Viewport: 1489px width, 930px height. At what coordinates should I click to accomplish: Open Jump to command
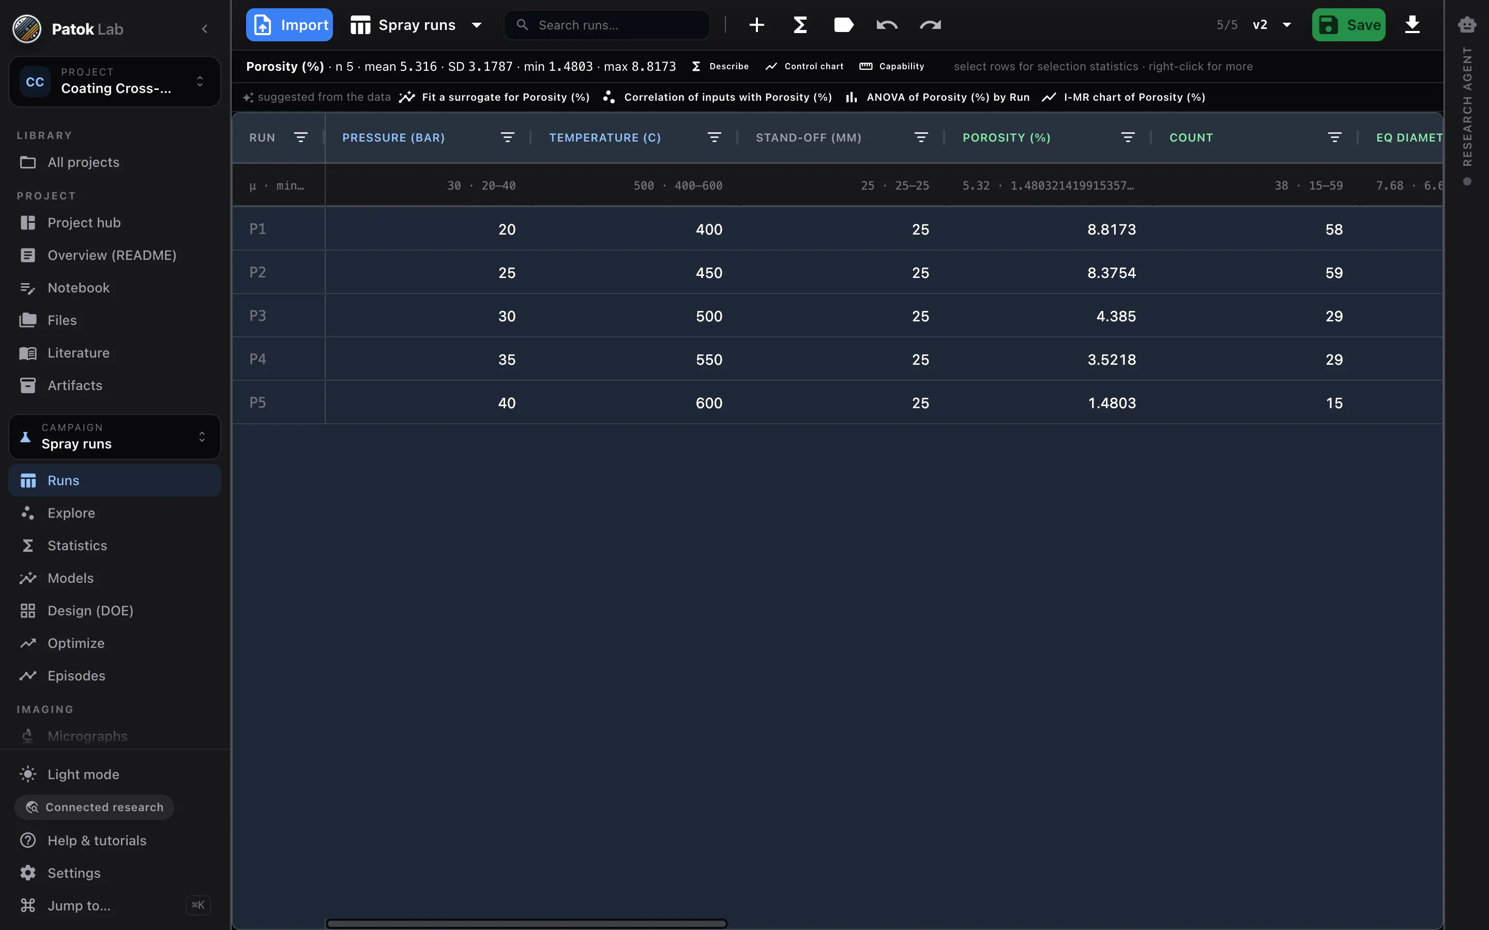point(114,905)
